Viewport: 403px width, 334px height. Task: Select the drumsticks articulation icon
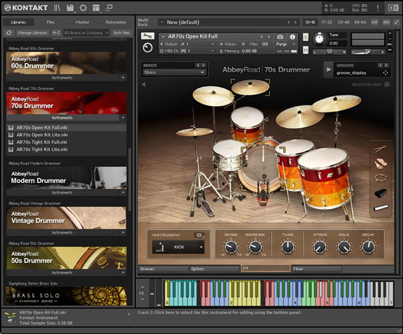point(380,149)
